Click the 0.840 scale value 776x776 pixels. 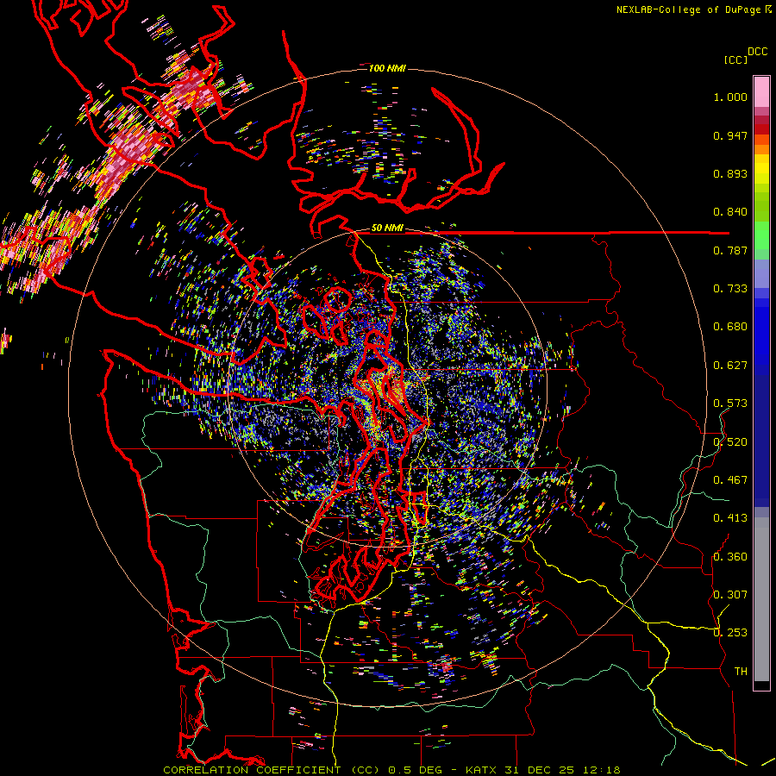point(730,212)
